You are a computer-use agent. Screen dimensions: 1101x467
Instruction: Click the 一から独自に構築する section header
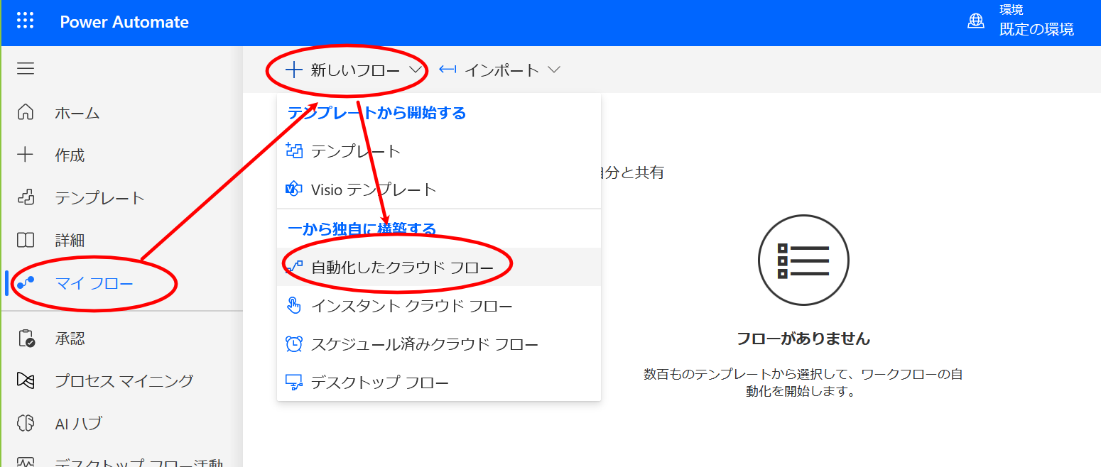pyautogui.click(x=362, y=229)
